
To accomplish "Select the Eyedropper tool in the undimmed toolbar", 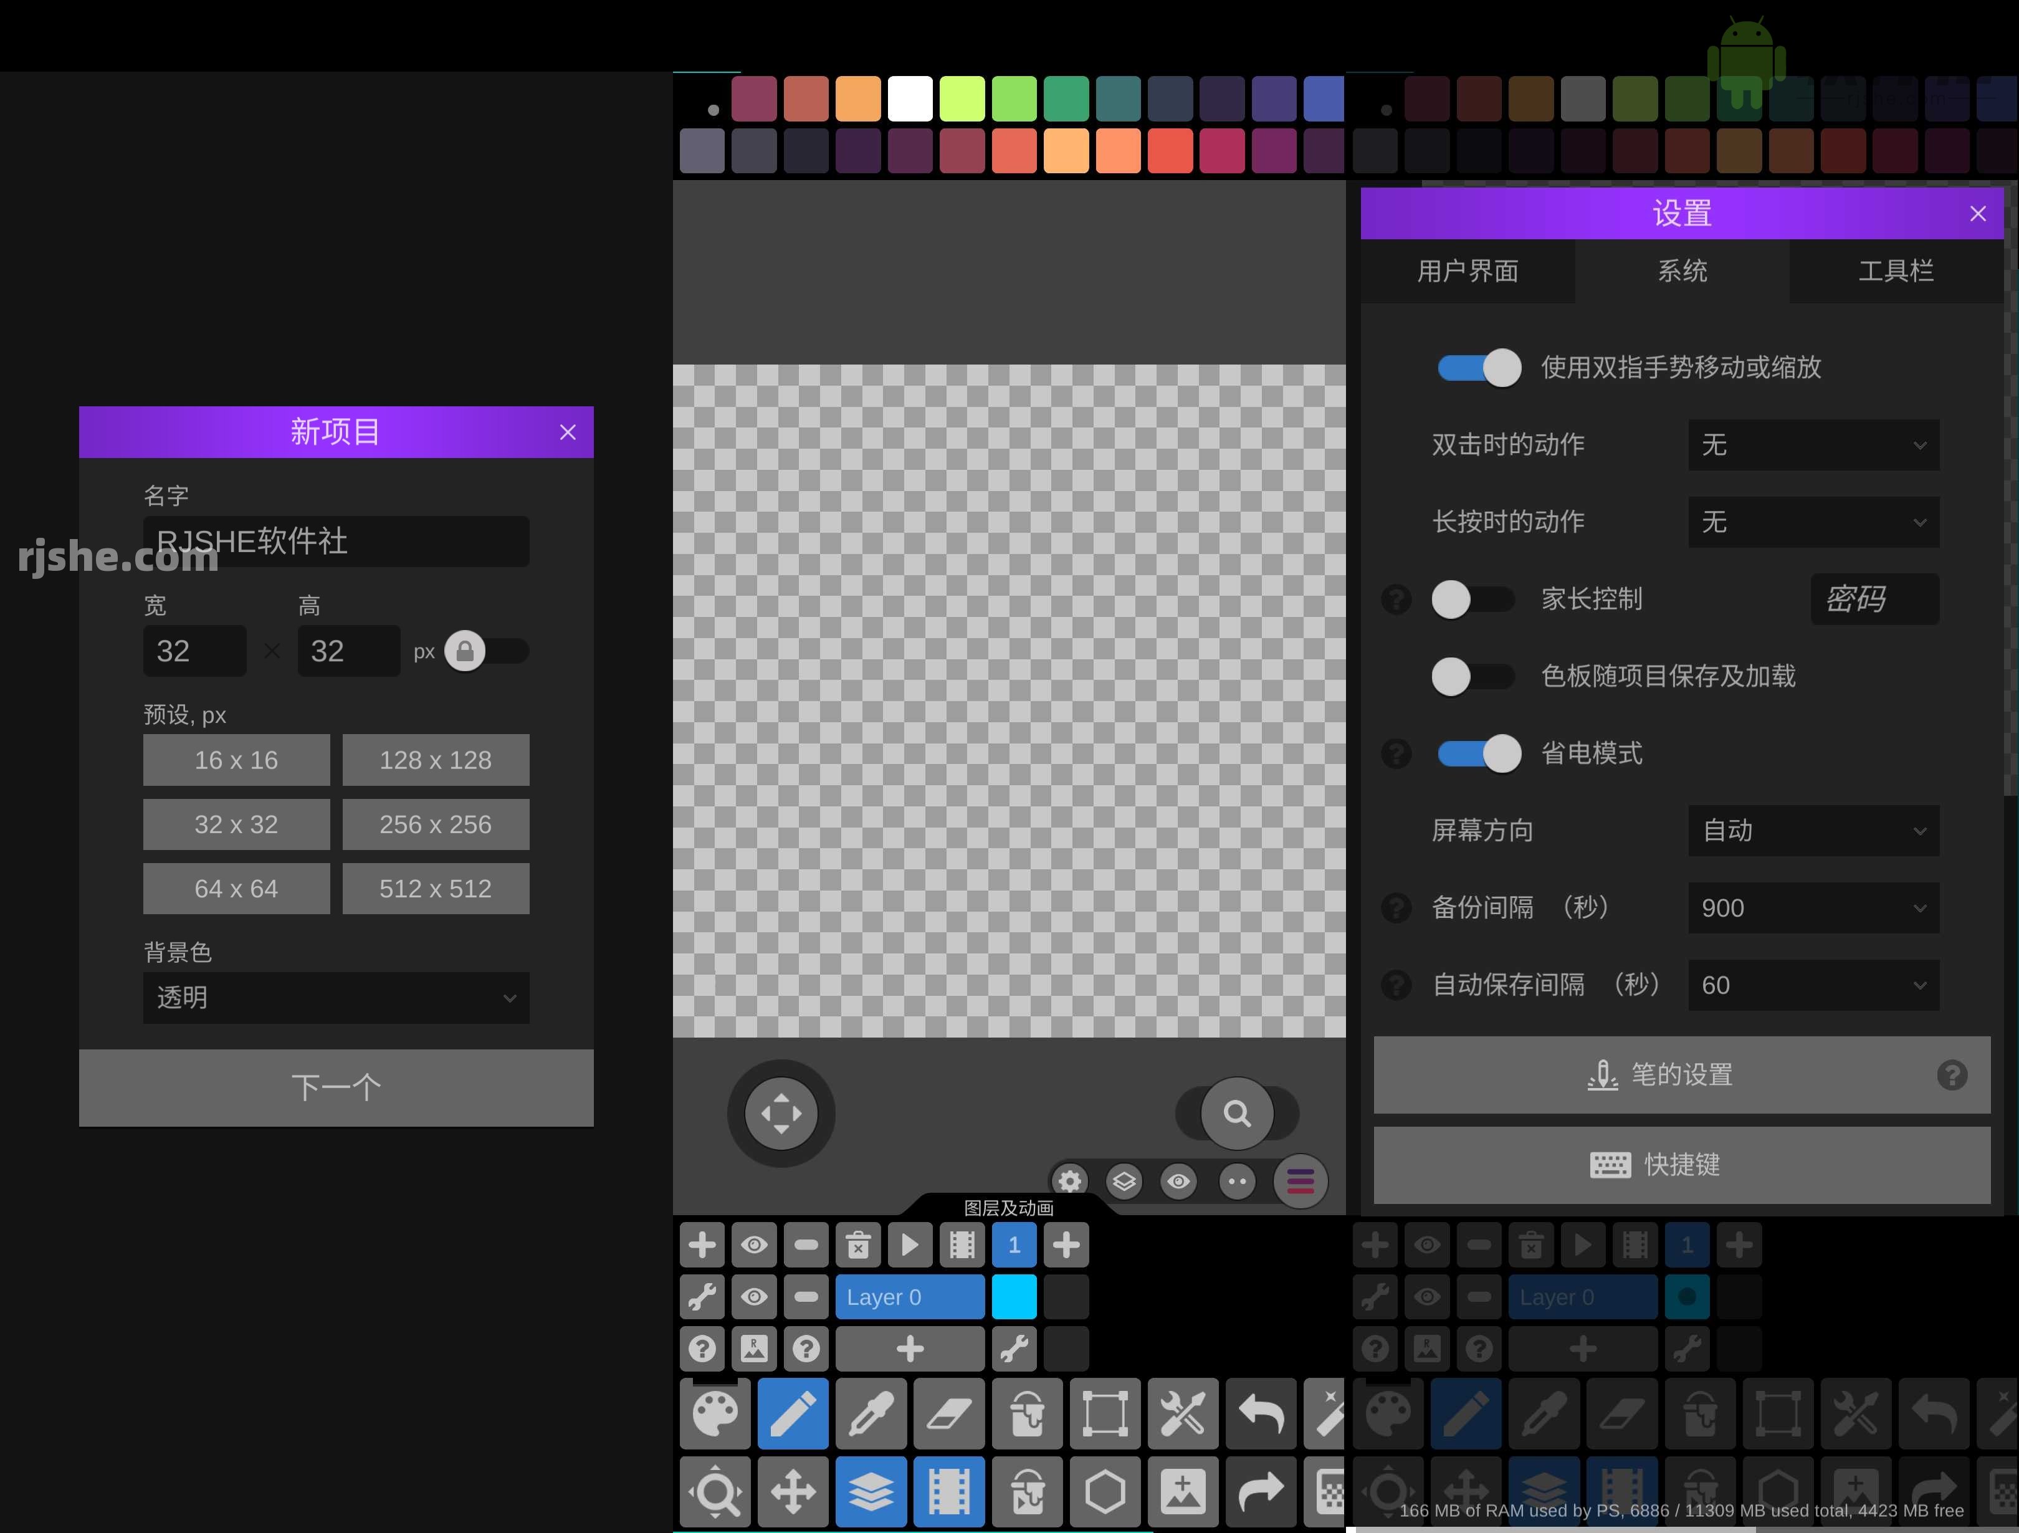I will (871, 1415).
